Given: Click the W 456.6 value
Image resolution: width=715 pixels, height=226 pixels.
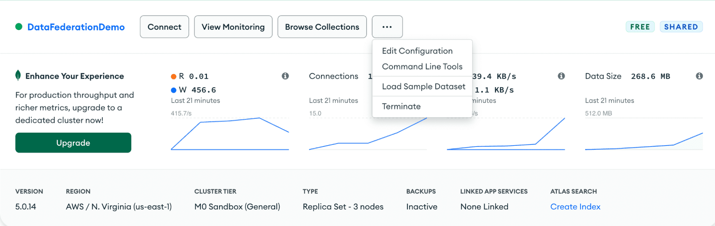Looking at the screenshot, I should 197,90.
